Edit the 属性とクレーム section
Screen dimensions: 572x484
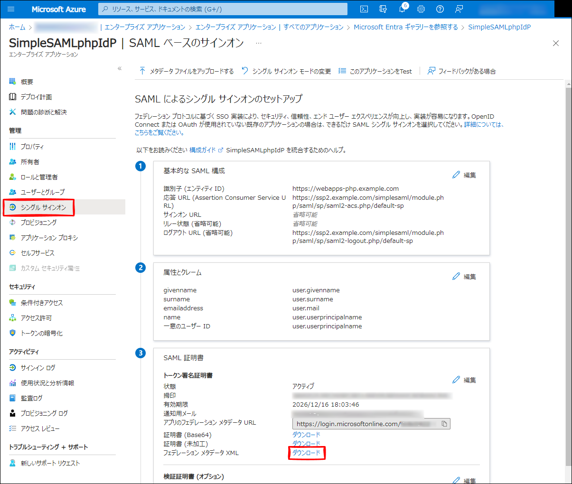pos(464,277)
